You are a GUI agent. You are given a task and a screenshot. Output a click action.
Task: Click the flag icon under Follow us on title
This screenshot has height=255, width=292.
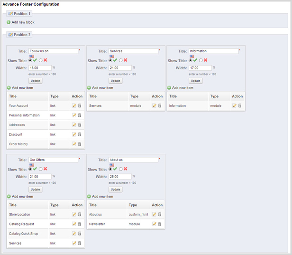[32, 56]
